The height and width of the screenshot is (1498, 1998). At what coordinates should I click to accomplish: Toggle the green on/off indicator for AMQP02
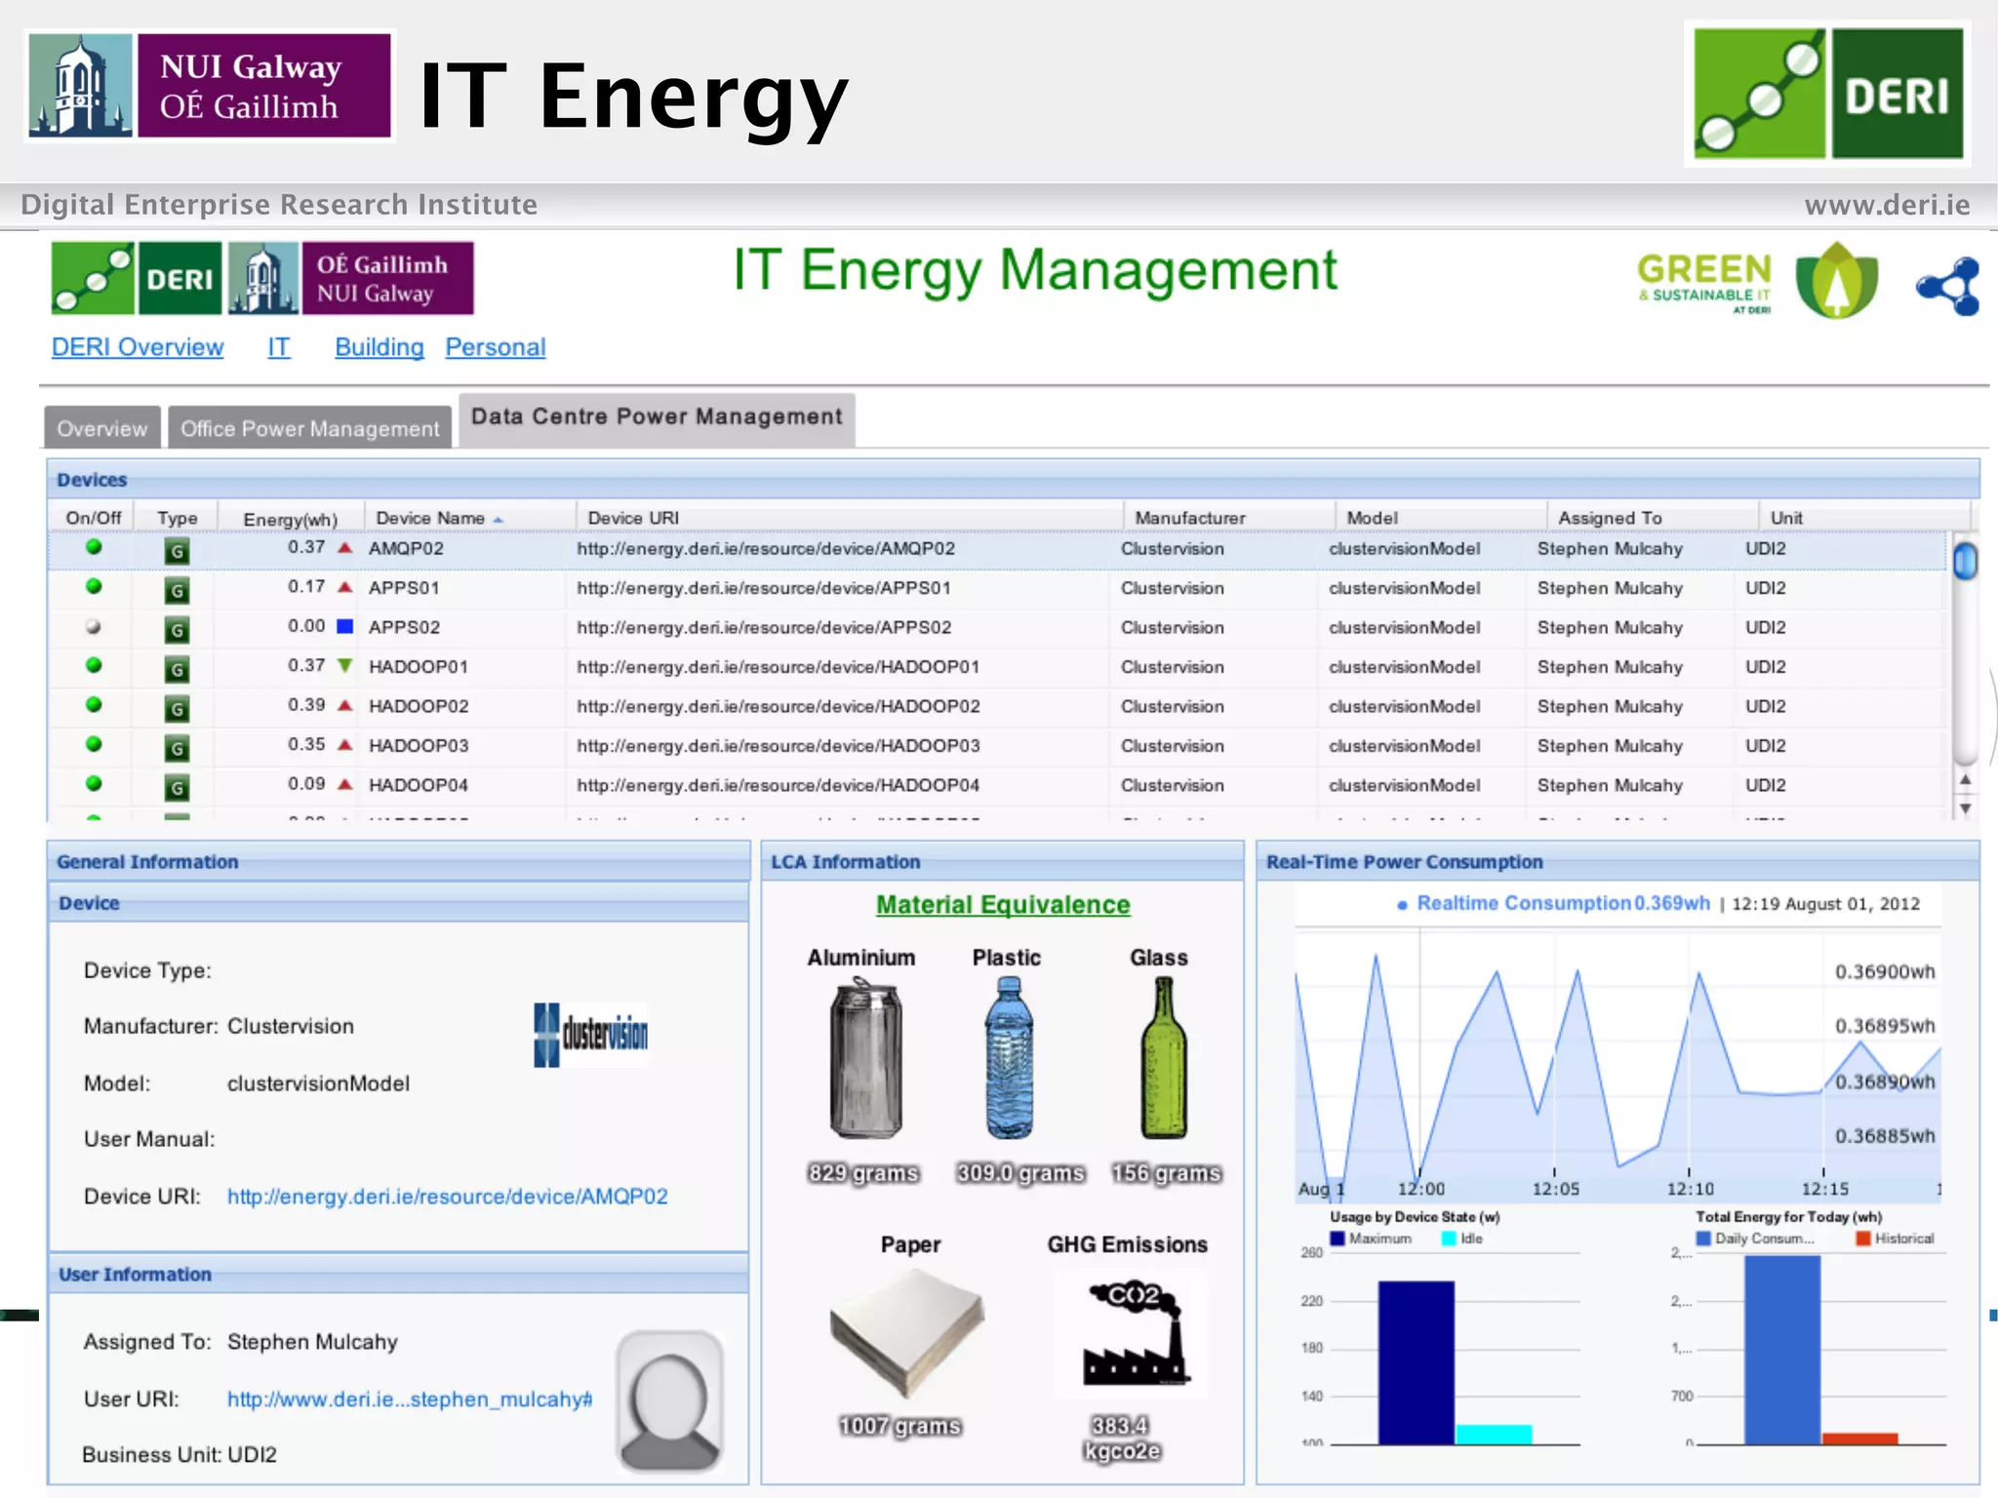pos(94,547)
